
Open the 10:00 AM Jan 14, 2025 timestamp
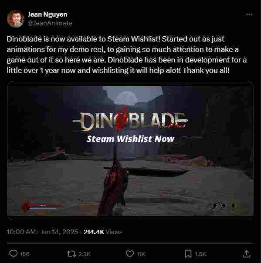click(x=42, y=232)
